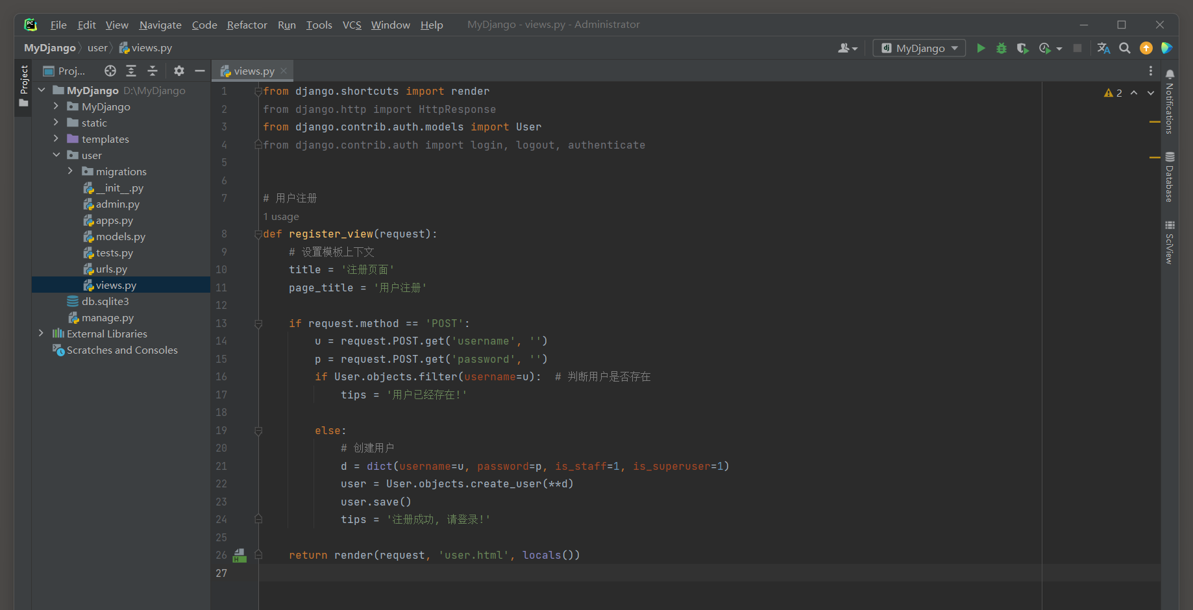Open the VCS menu
The image size is (1193, 610).
coord(352,25)
